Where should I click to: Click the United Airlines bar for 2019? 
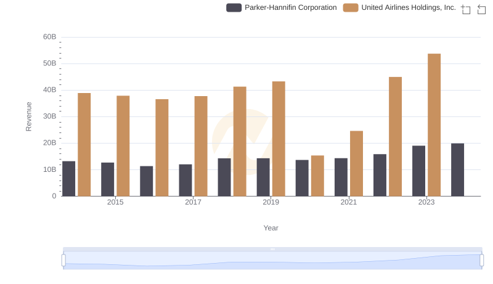coord(279,139)
